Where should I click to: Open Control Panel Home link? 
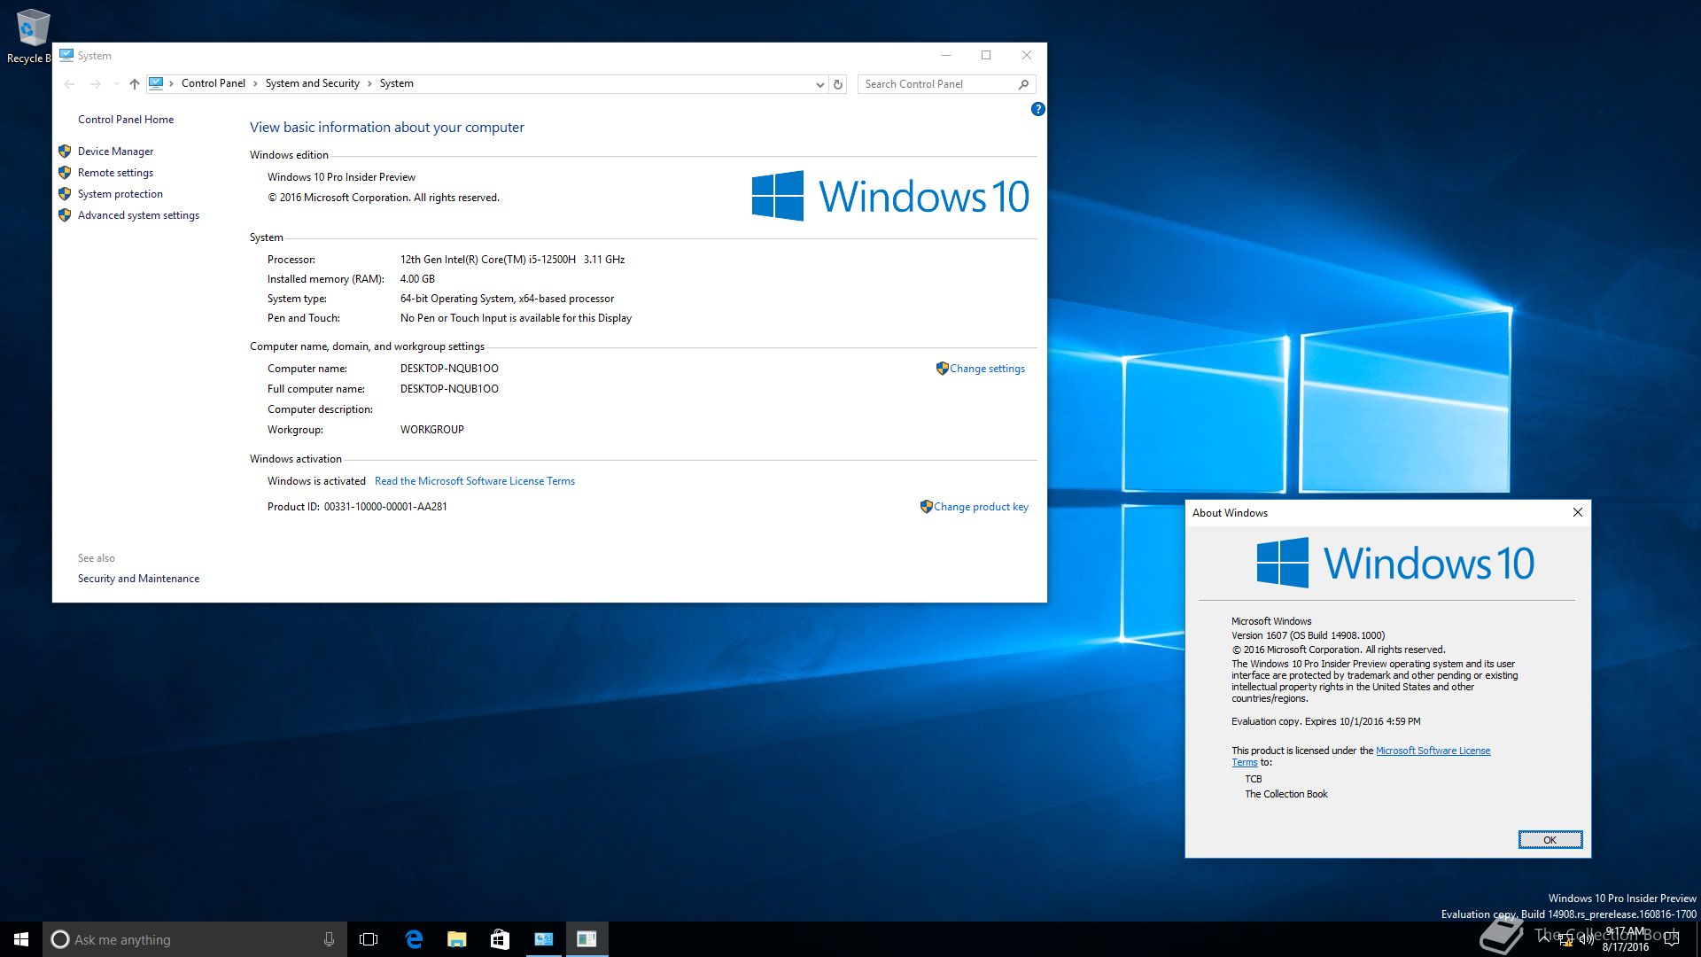click(126, 120)
